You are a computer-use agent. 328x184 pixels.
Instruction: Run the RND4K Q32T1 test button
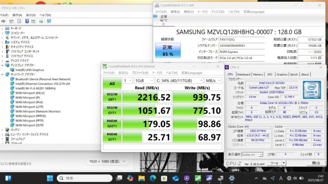point(112,123)
